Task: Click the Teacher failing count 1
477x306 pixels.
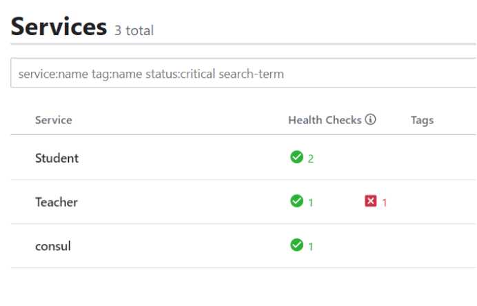Action: pyautogui.click(x=385, y=203)
